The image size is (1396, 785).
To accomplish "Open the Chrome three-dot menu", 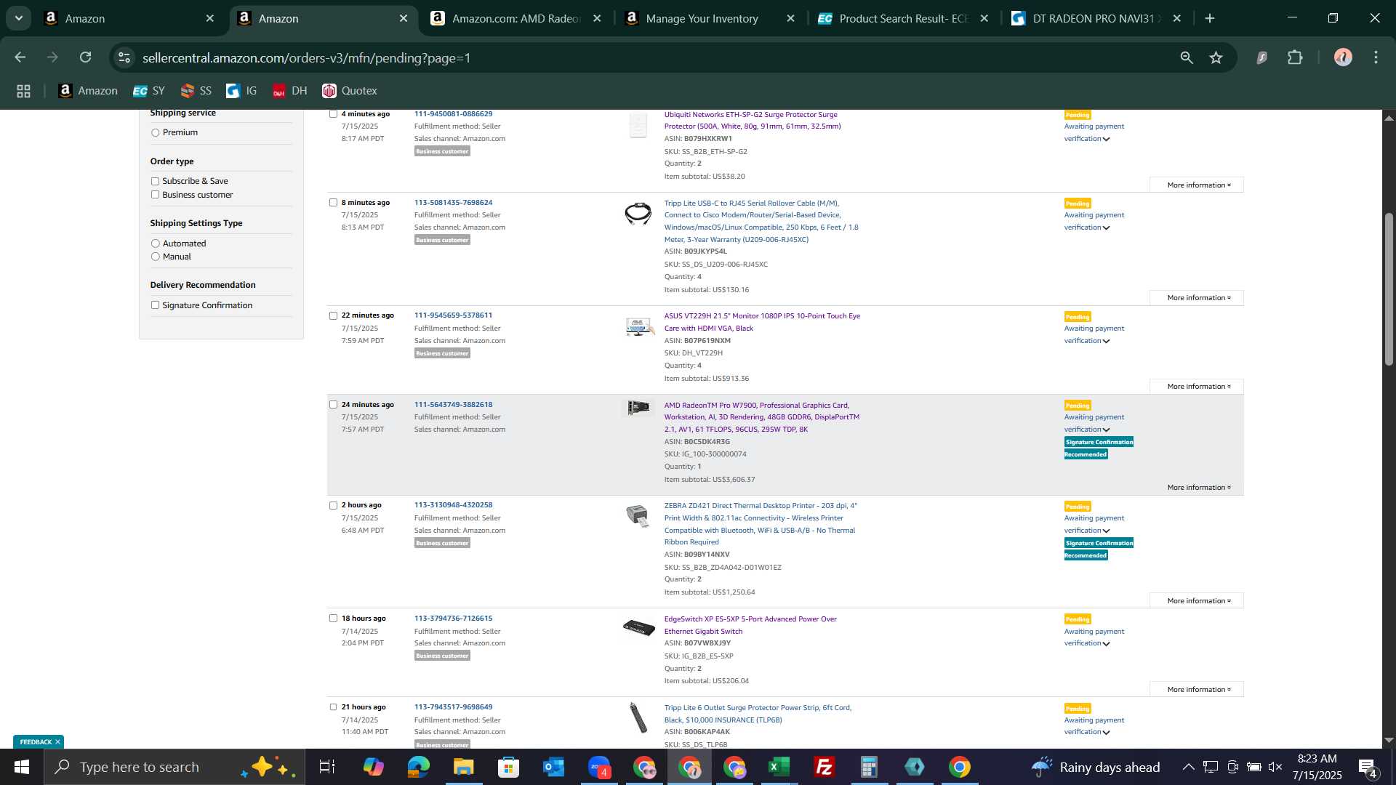I will pos(1376,57).
